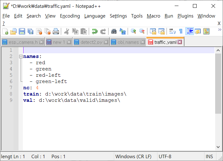Viewport: 223px width, 161px height.
Task: Click the New file toolbar icon
Action: [x=5, y=31]
